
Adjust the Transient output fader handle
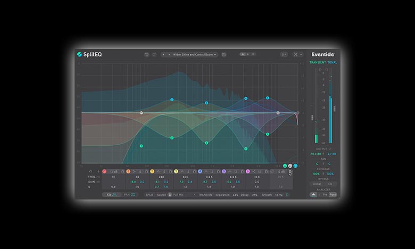(312, 117)
